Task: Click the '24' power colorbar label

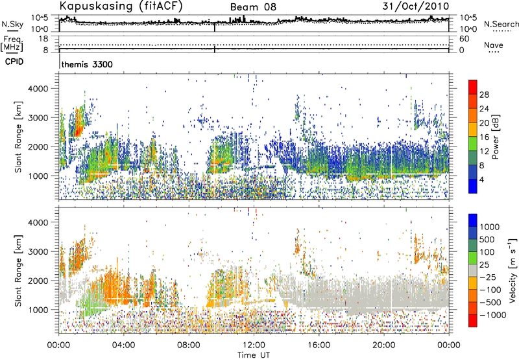Action: point(484,109)
